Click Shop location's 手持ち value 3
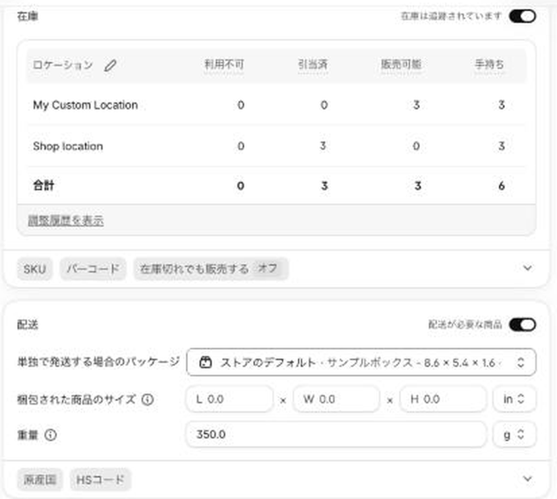557x499 pixels. (501, 146)
